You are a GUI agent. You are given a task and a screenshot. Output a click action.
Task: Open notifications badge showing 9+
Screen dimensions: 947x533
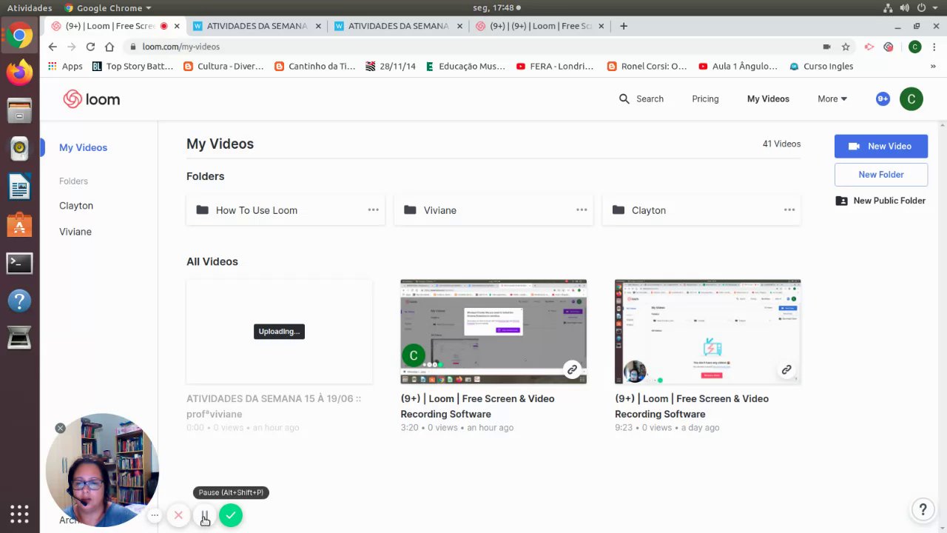tap(883, 98)
